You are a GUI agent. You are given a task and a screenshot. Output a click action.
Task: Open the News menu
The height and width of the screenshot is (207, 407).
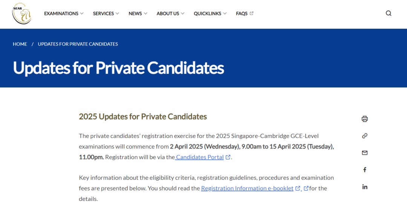pyautogui.click(x=135, y=14)
